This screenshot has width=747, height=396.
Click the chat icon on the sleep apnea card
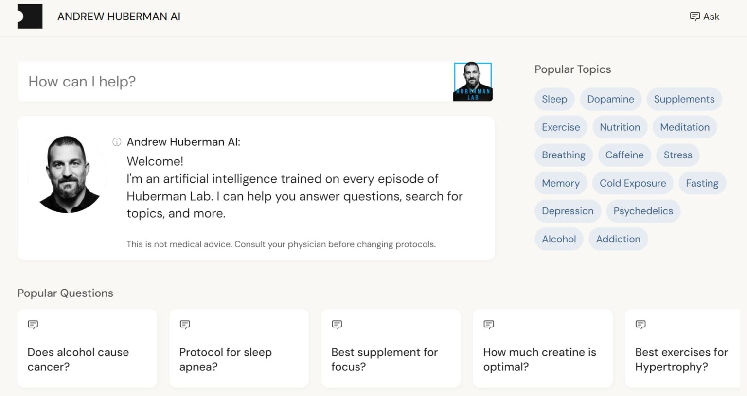[185, 325]
